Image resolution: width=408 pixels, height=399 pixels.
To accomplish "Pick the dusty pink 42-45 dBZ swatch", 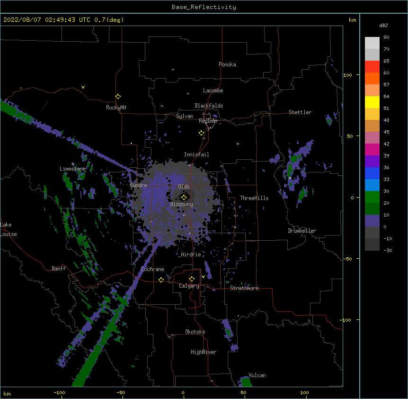I will pos(372,137).
